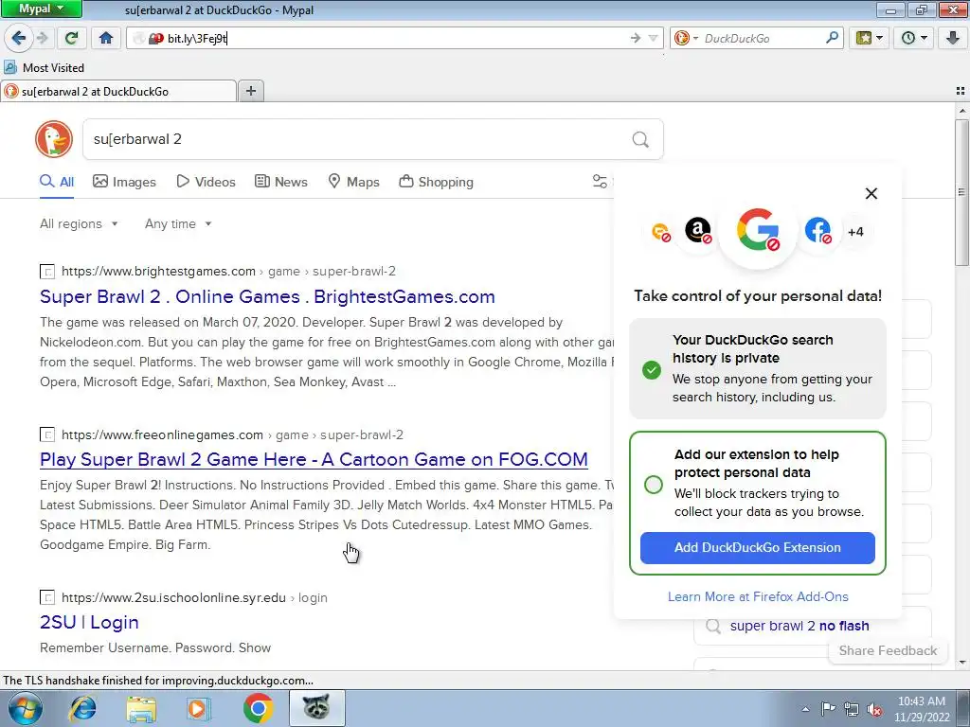Switch to Maps results
Screen dimensions: 970x727
(x=354, y=182)
